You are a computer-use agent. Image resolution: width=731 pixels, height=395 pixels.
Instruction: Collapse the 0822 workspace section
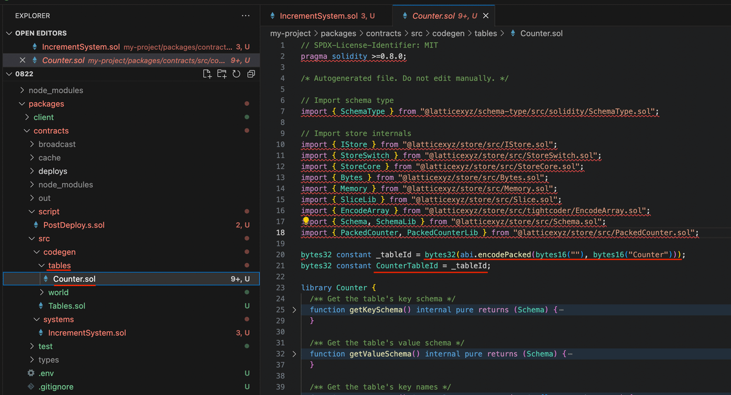[x=9, y=74]
